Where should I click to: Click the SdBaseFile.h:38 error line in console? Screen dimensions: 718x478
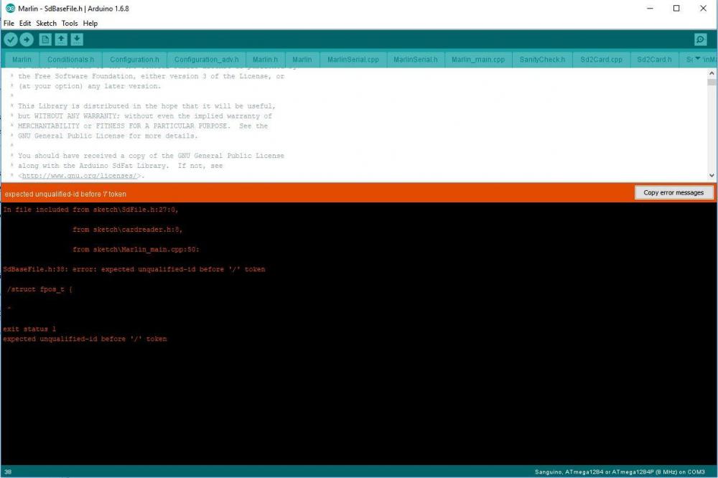click(x=134, y=269)
